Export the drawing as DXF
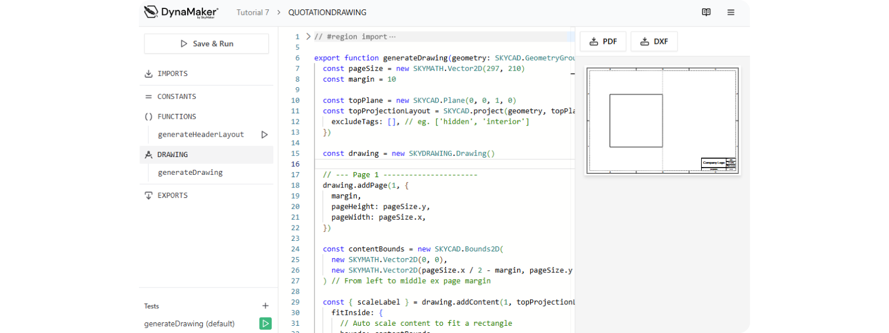 (654, 42)
